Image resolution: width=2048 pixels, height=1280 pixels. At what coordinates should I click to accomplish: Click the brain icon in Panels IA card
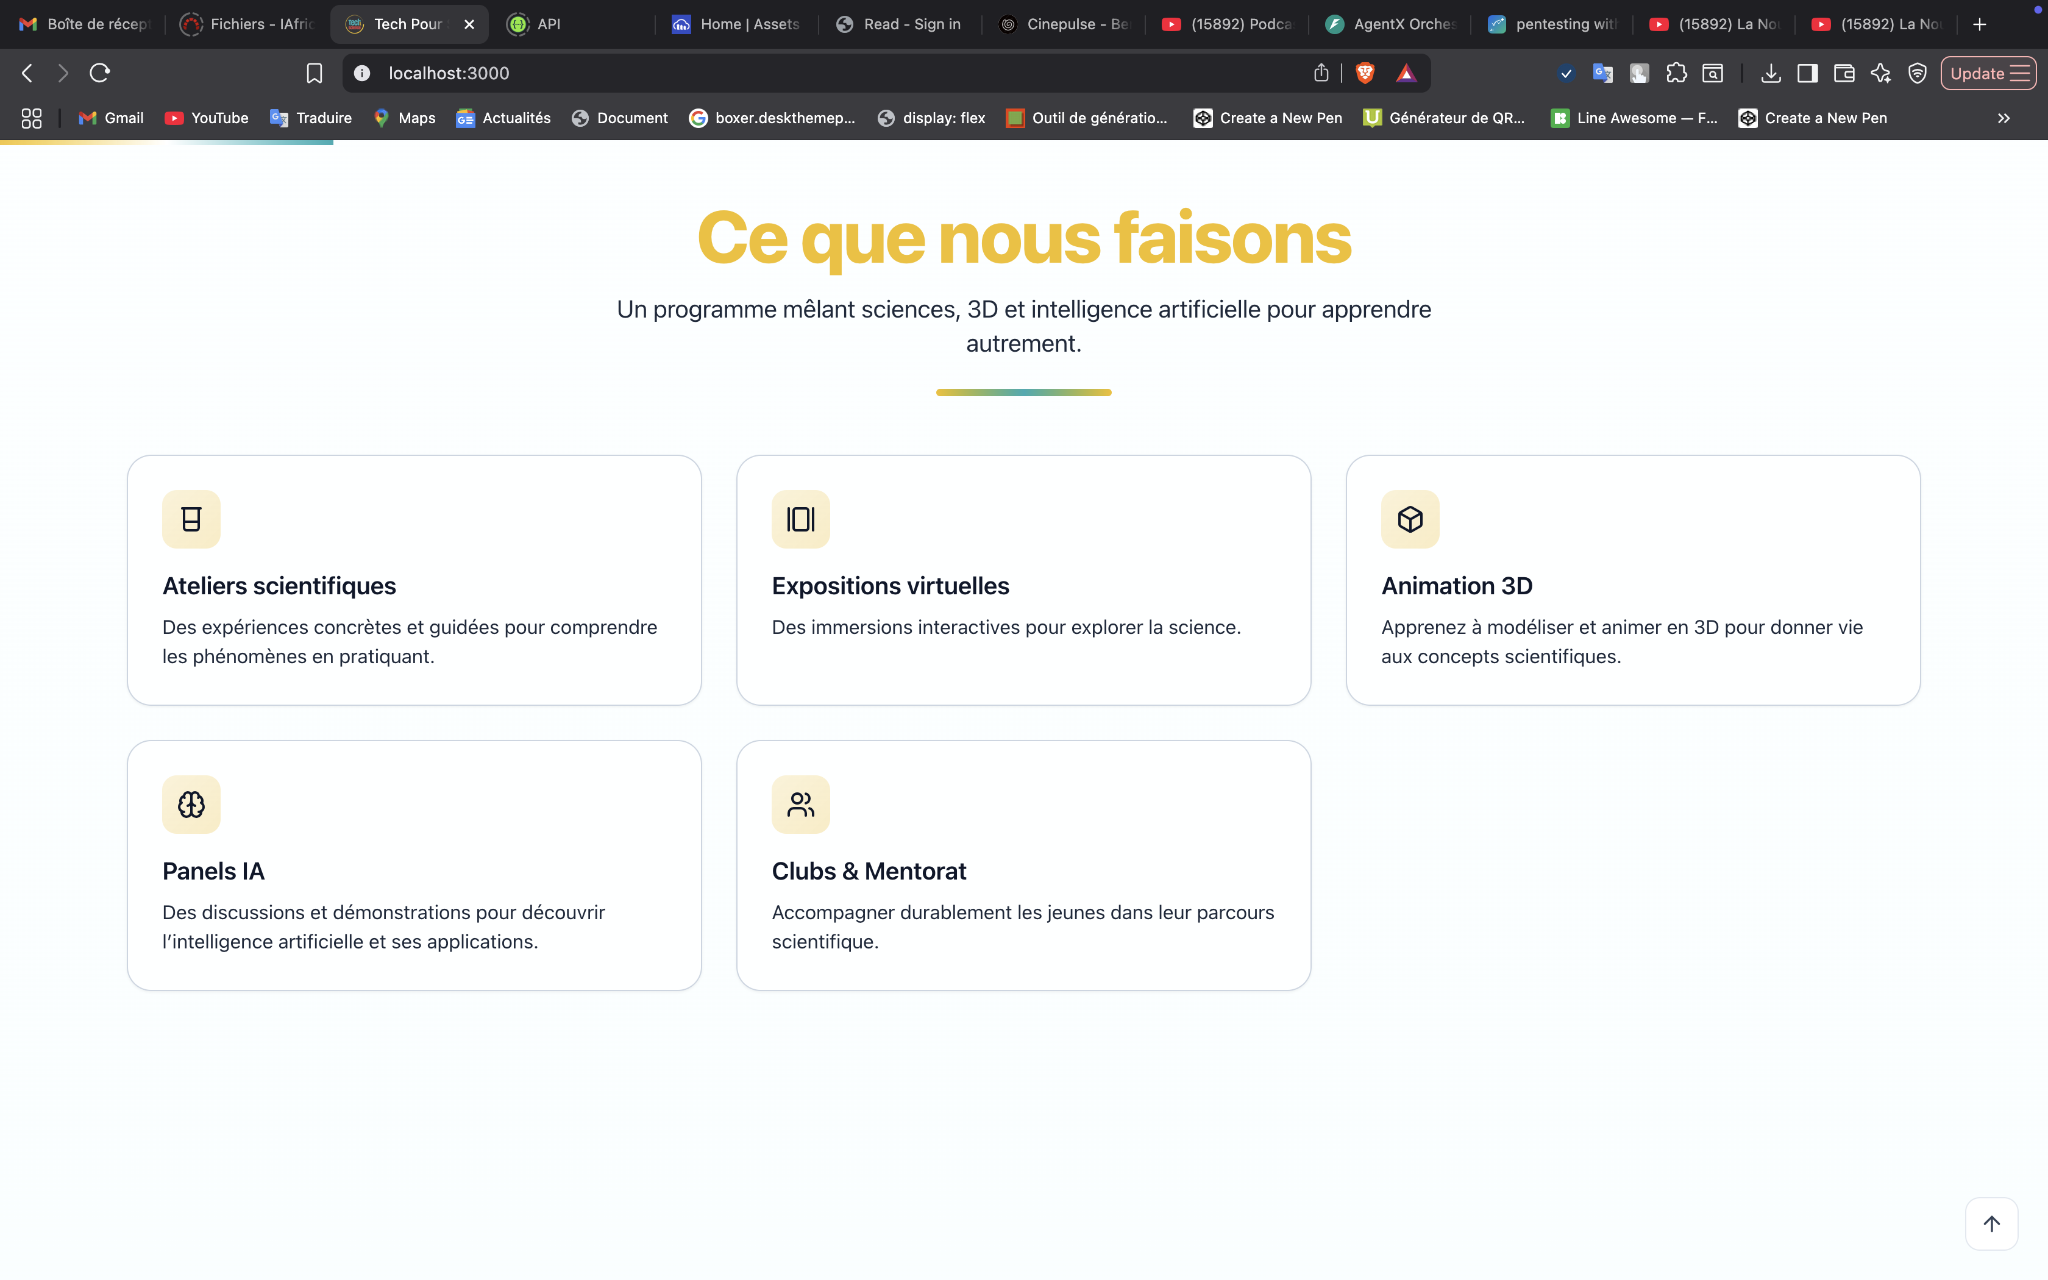point(191,804)
